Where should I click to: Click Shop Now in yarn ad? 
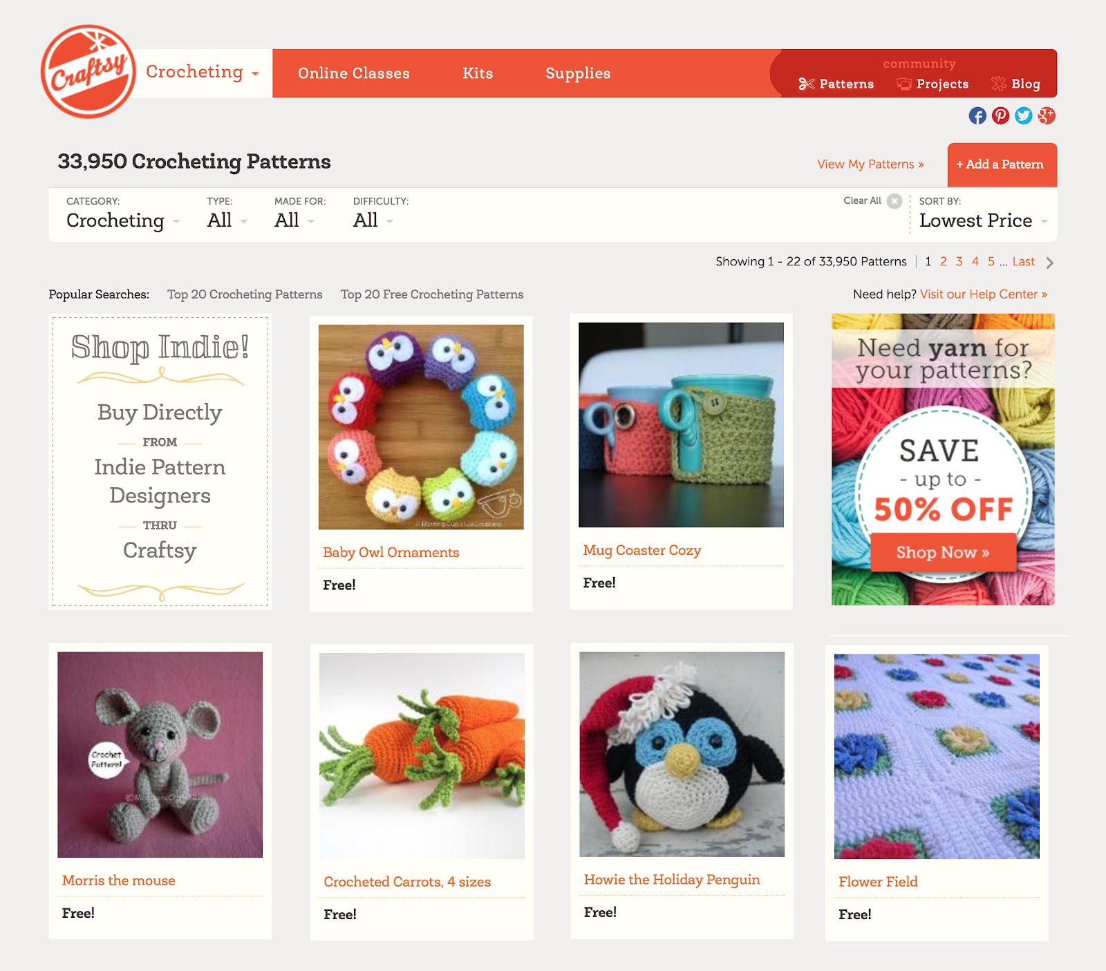click(x=943, y=552)
